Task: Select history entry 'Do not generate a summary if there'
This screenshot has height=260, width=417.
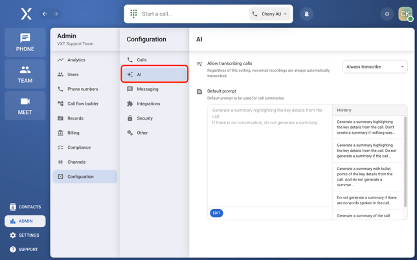Action: coord(368,200)
